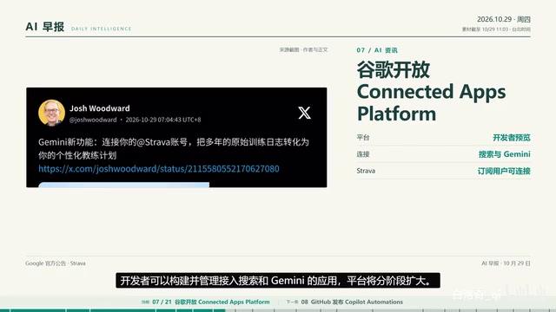Select next item '08 GitHub 发布 Copilot Automations'
The width and height of the screenshot is (556, 312).
pyautogui.click(x=352, y=302)
